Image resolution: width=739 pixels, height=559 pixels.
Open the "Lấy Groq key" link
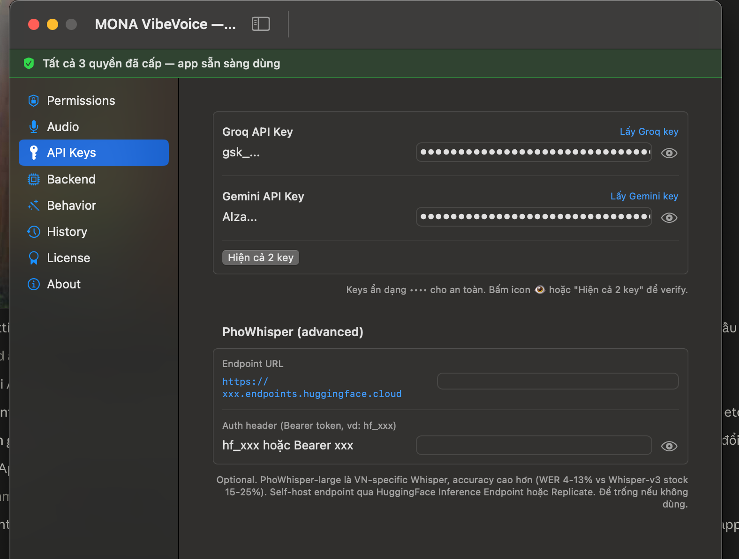649,132
